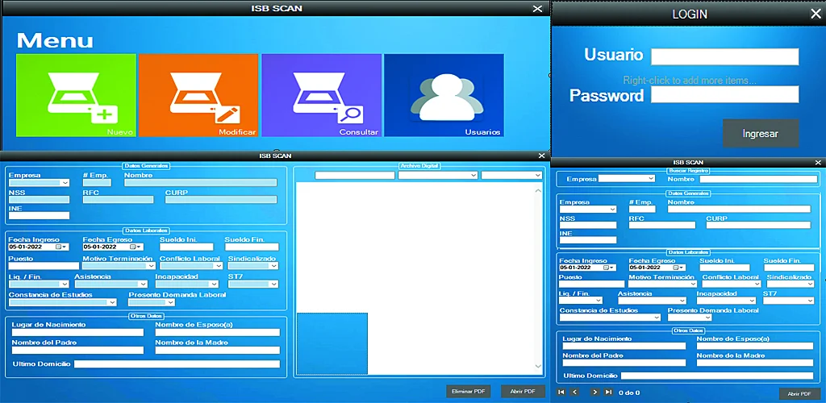Expand Empresa dropdown in Buscar Registro section
The width and height of the screenshot is (826, 403).
tap(650, 179)
